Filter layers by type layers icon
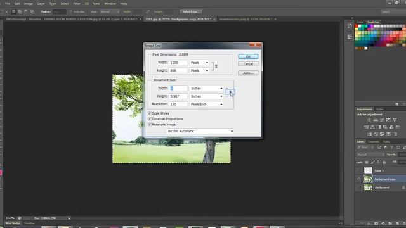The height and width of the screenshot is (228, 406). coord(392,148)
